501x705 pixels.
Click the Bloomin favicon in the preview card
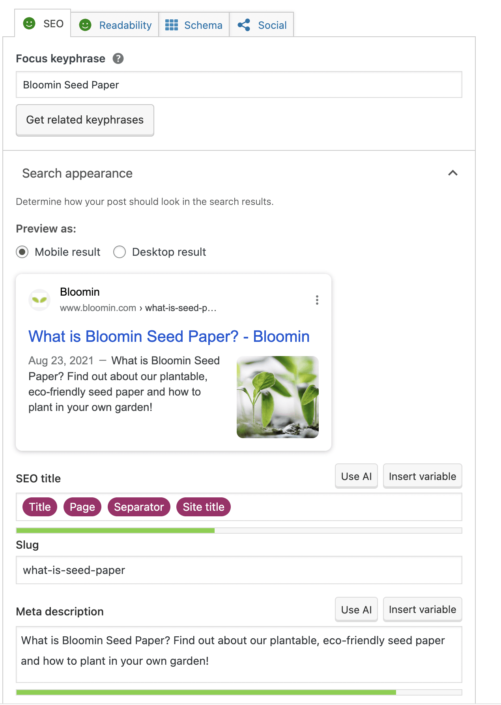click(x=39, y=300)
